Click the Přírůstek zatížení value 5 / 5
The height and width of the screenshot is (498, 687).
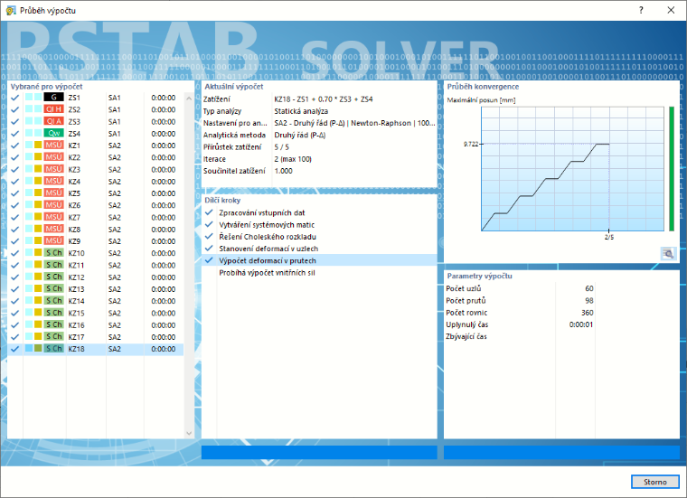(281, 146)
